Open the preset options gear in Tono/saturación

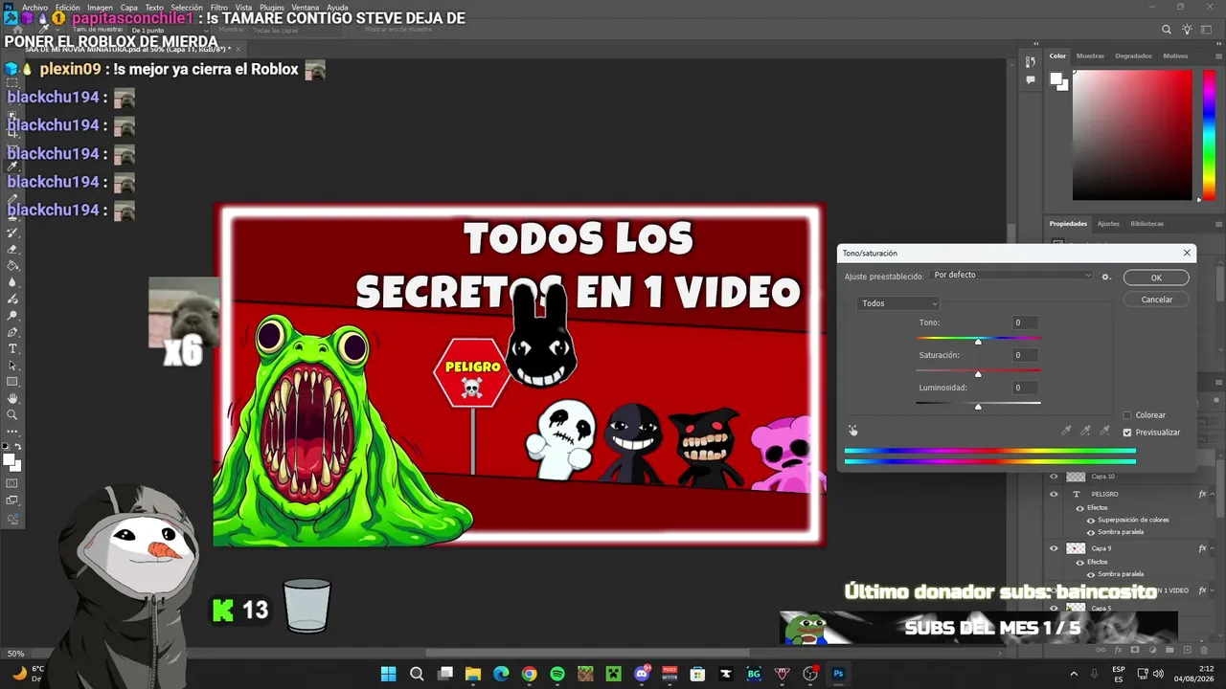1105,277
